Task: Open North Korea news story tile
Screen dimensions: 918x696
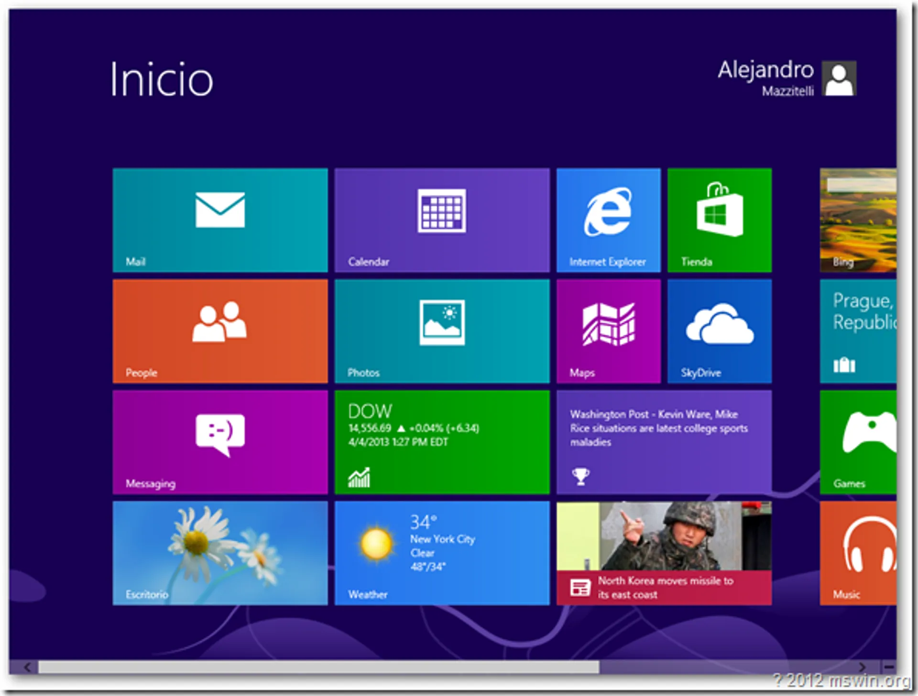Action: coord(664,553)
